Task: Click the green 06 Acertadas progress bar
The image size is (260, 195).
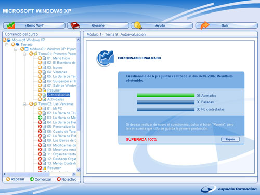Action: pos(166,95)
